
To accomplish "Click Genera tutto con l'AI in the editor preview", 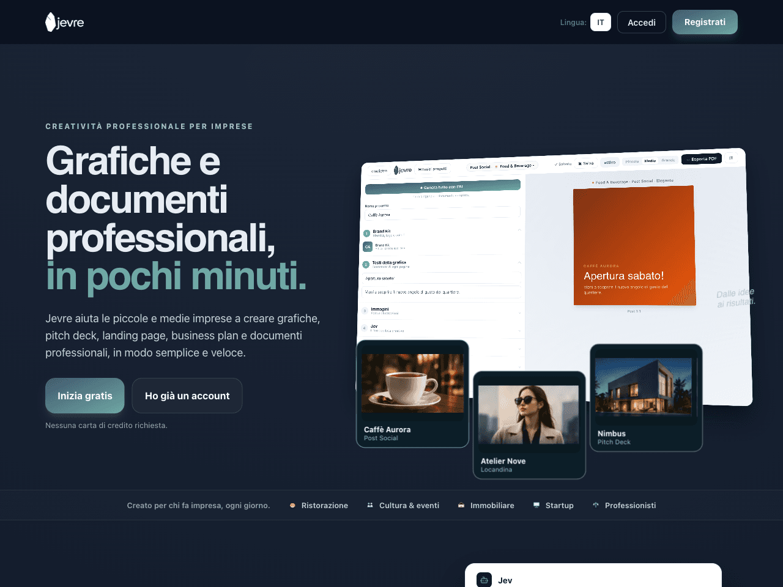I will [x=443, y=186].
